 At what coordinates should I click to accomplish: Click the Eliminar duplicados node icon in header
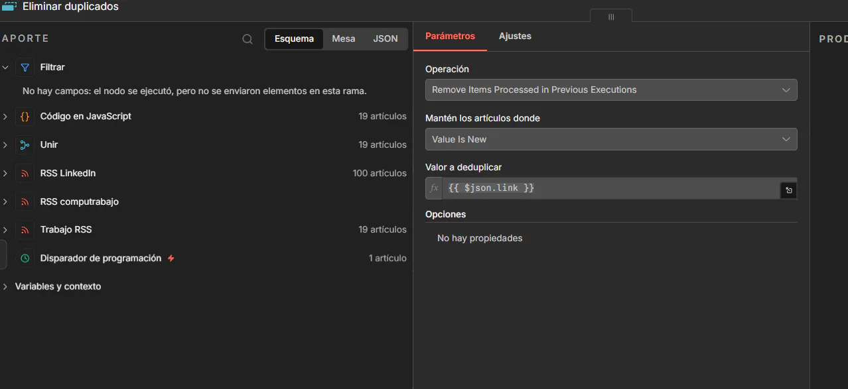click(x=9, y=6)
